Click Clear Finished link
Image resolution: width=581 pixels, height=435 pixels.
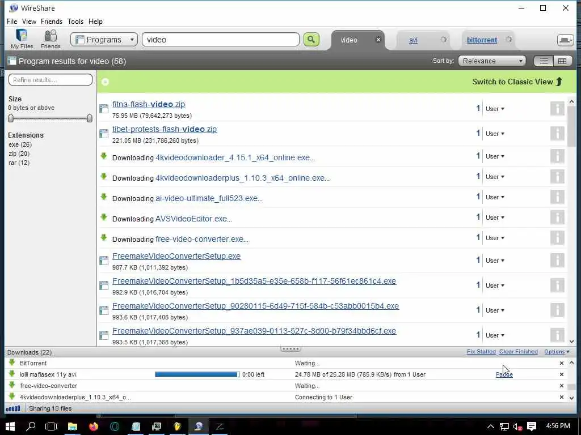[x=519, y=352]
